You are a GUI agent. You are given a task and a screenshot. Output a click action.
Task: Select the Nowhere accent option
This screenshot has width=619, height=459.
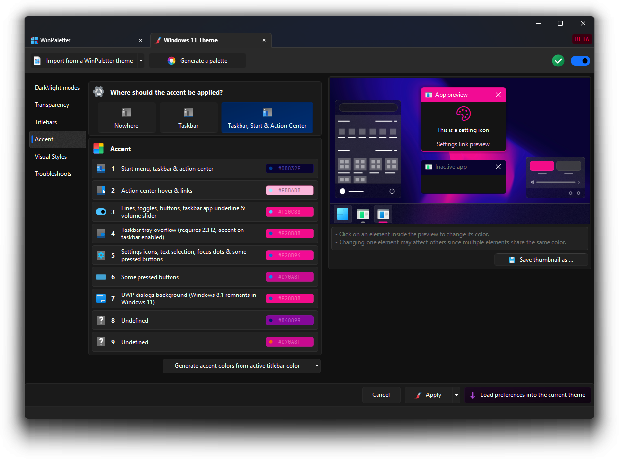click(x=126, y=118)
